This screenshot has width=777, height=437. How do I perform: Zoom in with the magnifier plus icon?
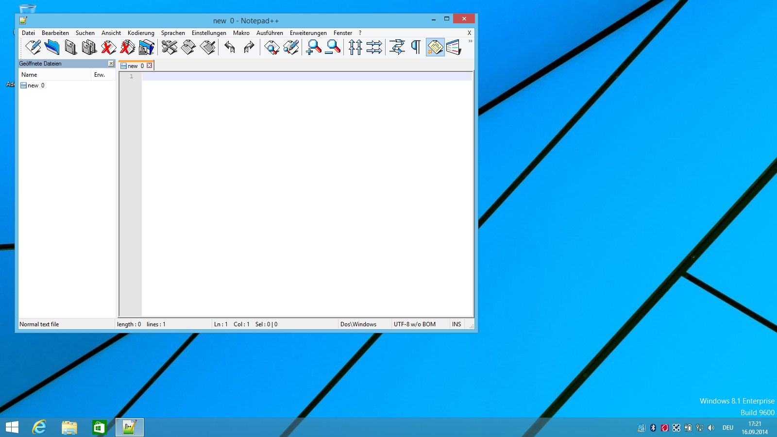click(x=314, y=47)
